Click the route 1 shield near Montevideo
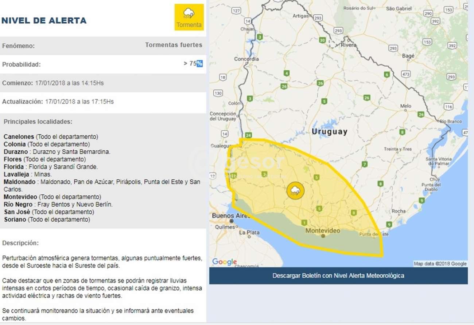 [304, 223]
